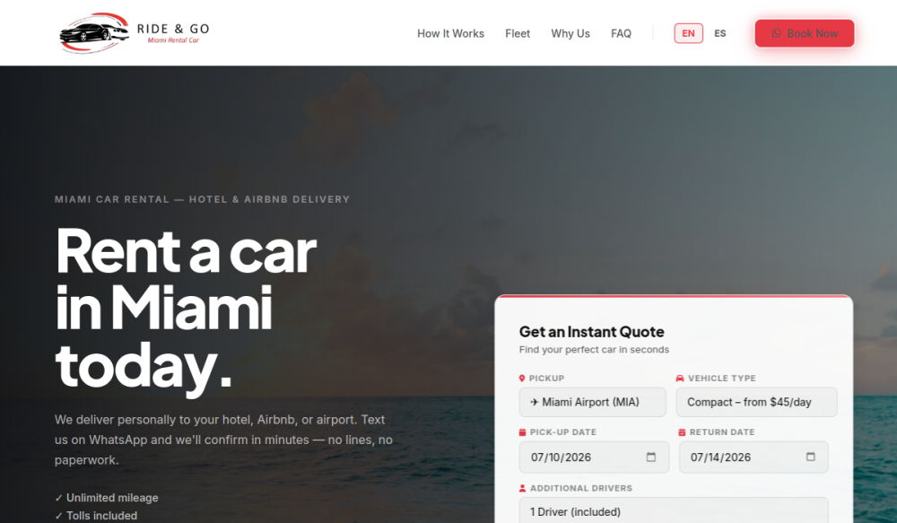Click the WhatsApp delivery description paragraph
The image size is (897, 523).
click(223, 440)
